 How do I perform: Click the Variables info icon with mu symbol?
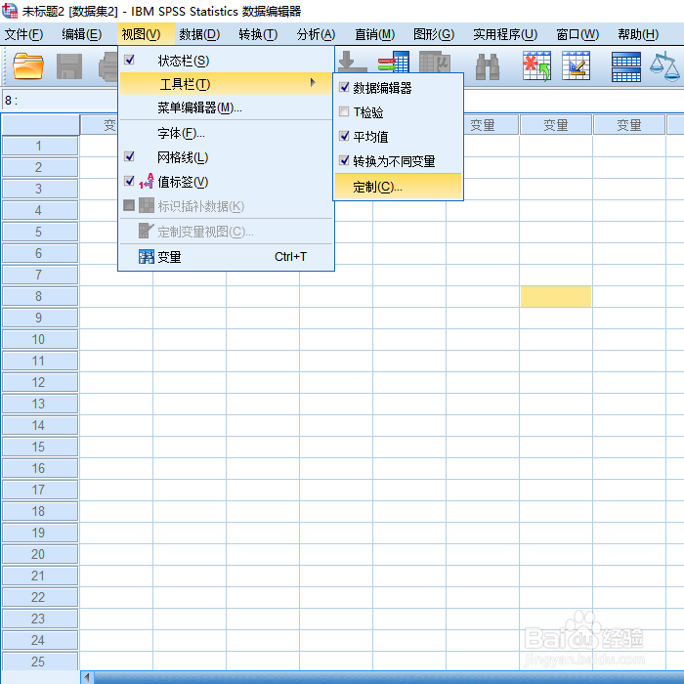(x=434, y=62)
